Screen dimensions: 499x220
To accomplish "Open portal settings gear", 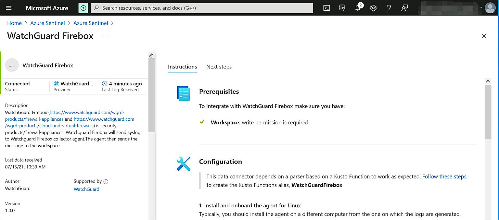I will (373, 8).
